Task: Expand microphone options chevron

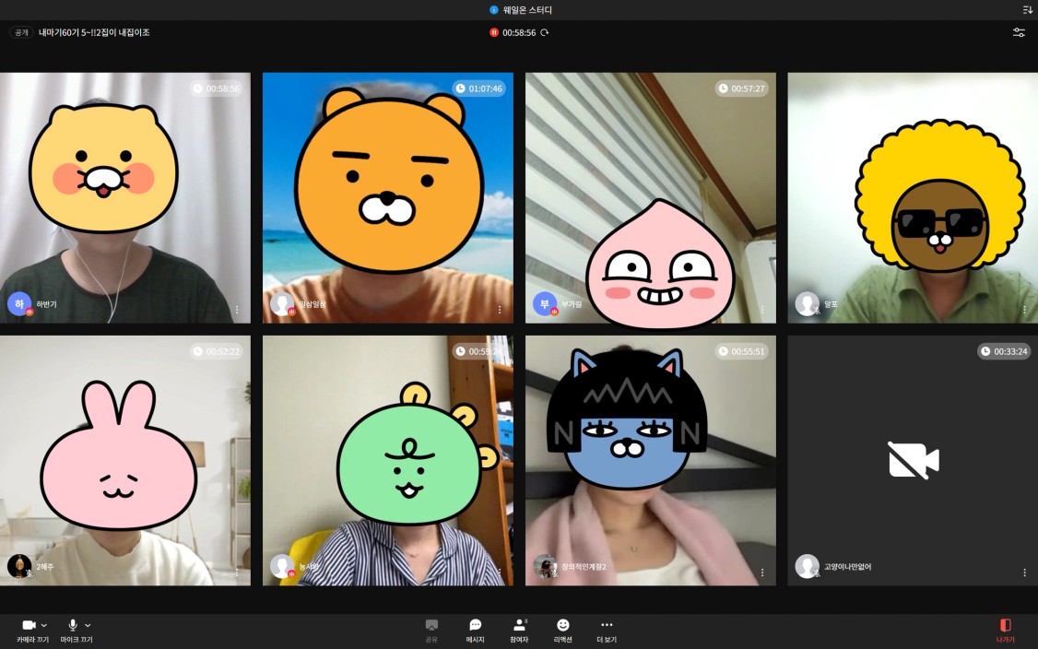Action: coord(88,625)
